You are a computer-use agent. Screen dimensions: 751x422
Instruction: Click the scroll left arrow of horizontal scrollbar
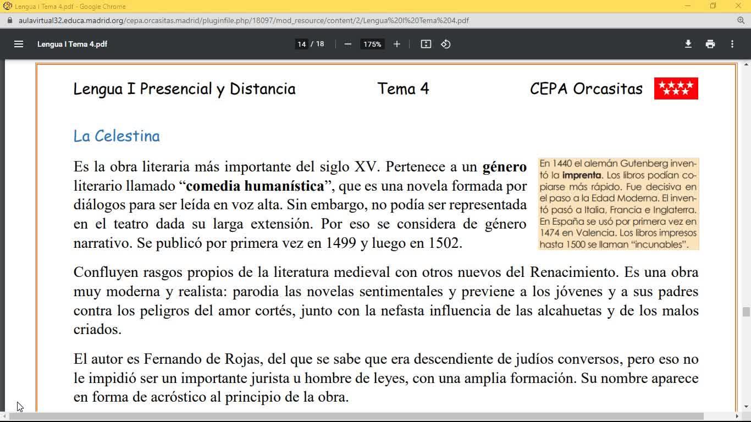(4, 416)
